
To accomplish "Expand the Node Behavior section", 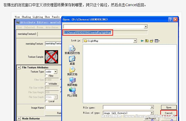I will click(19, 118).
